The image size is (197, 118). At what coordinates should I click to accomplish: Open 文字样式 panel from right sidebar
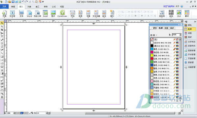point(190,42)
